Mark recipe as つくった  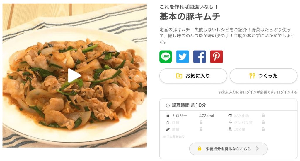pyautogui.click(x=263, y=76)
